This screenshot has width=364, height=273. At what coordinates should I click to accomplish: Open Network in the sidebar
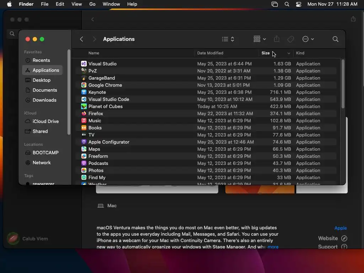coord(42,163)
